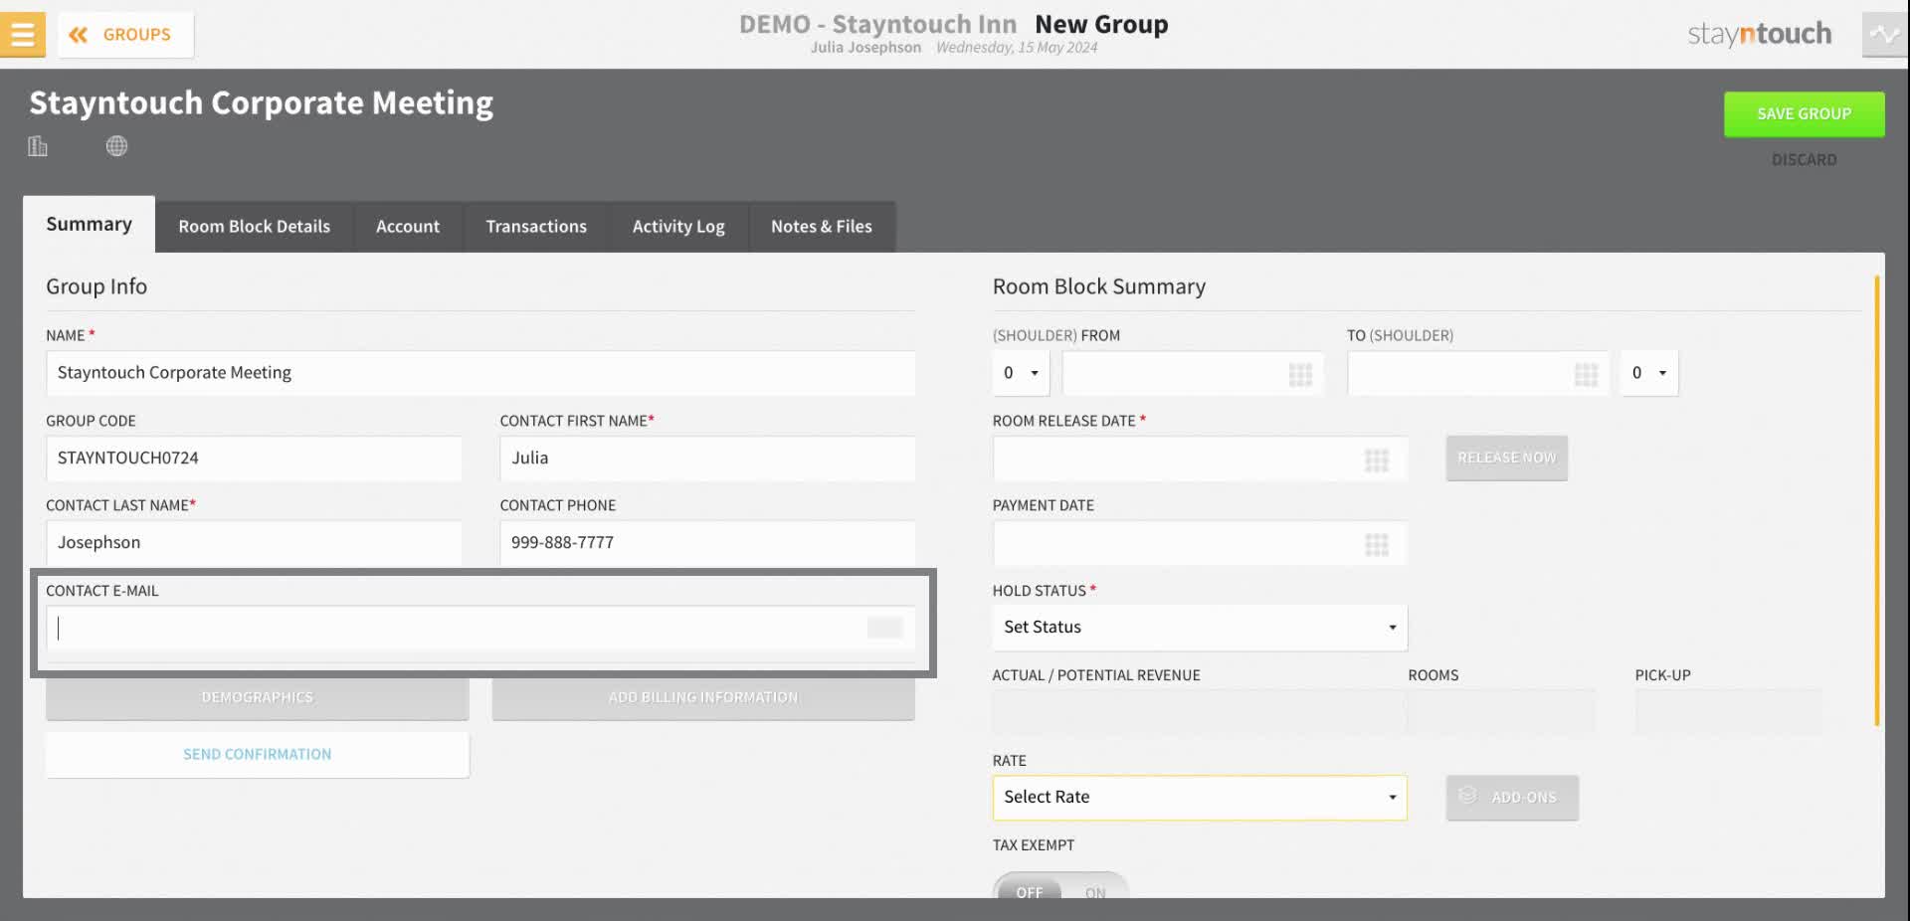Open the Demographics button

(x=257, y=698)
